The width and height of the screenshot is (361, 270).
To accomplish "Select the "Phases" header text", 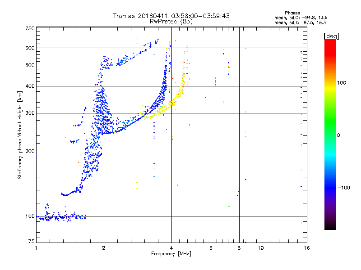I will click(x=292, y=13).
